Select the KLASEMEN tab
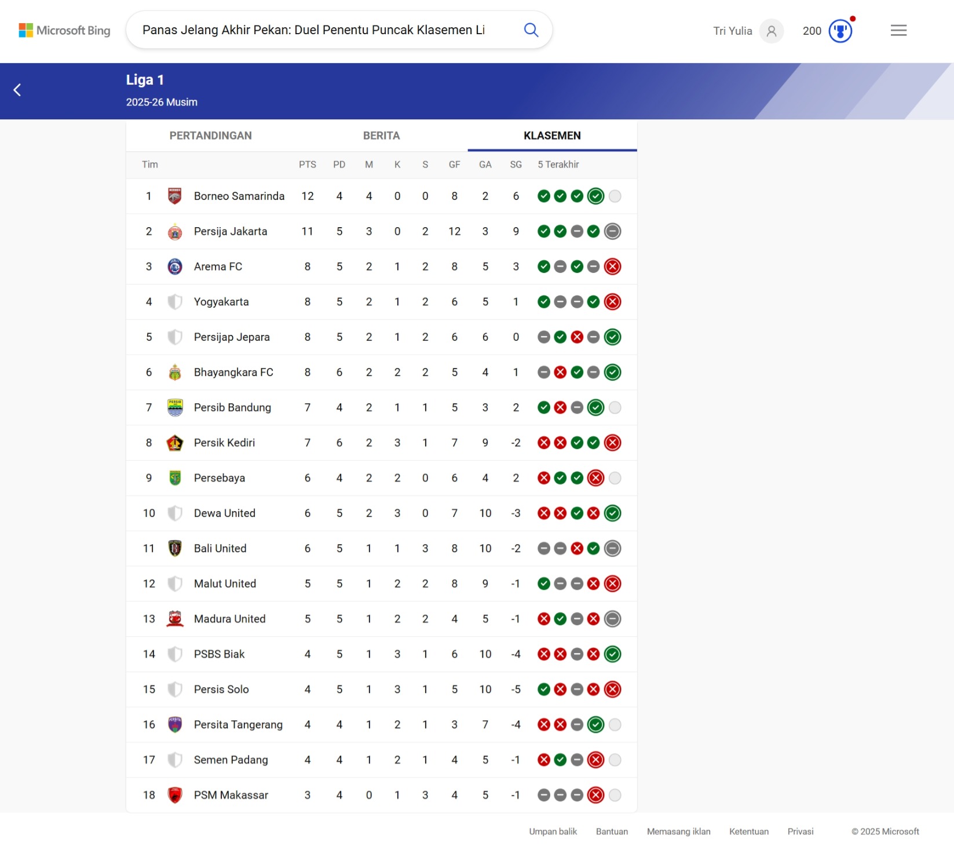The image size is (954, 850). (x=552, y=136)
